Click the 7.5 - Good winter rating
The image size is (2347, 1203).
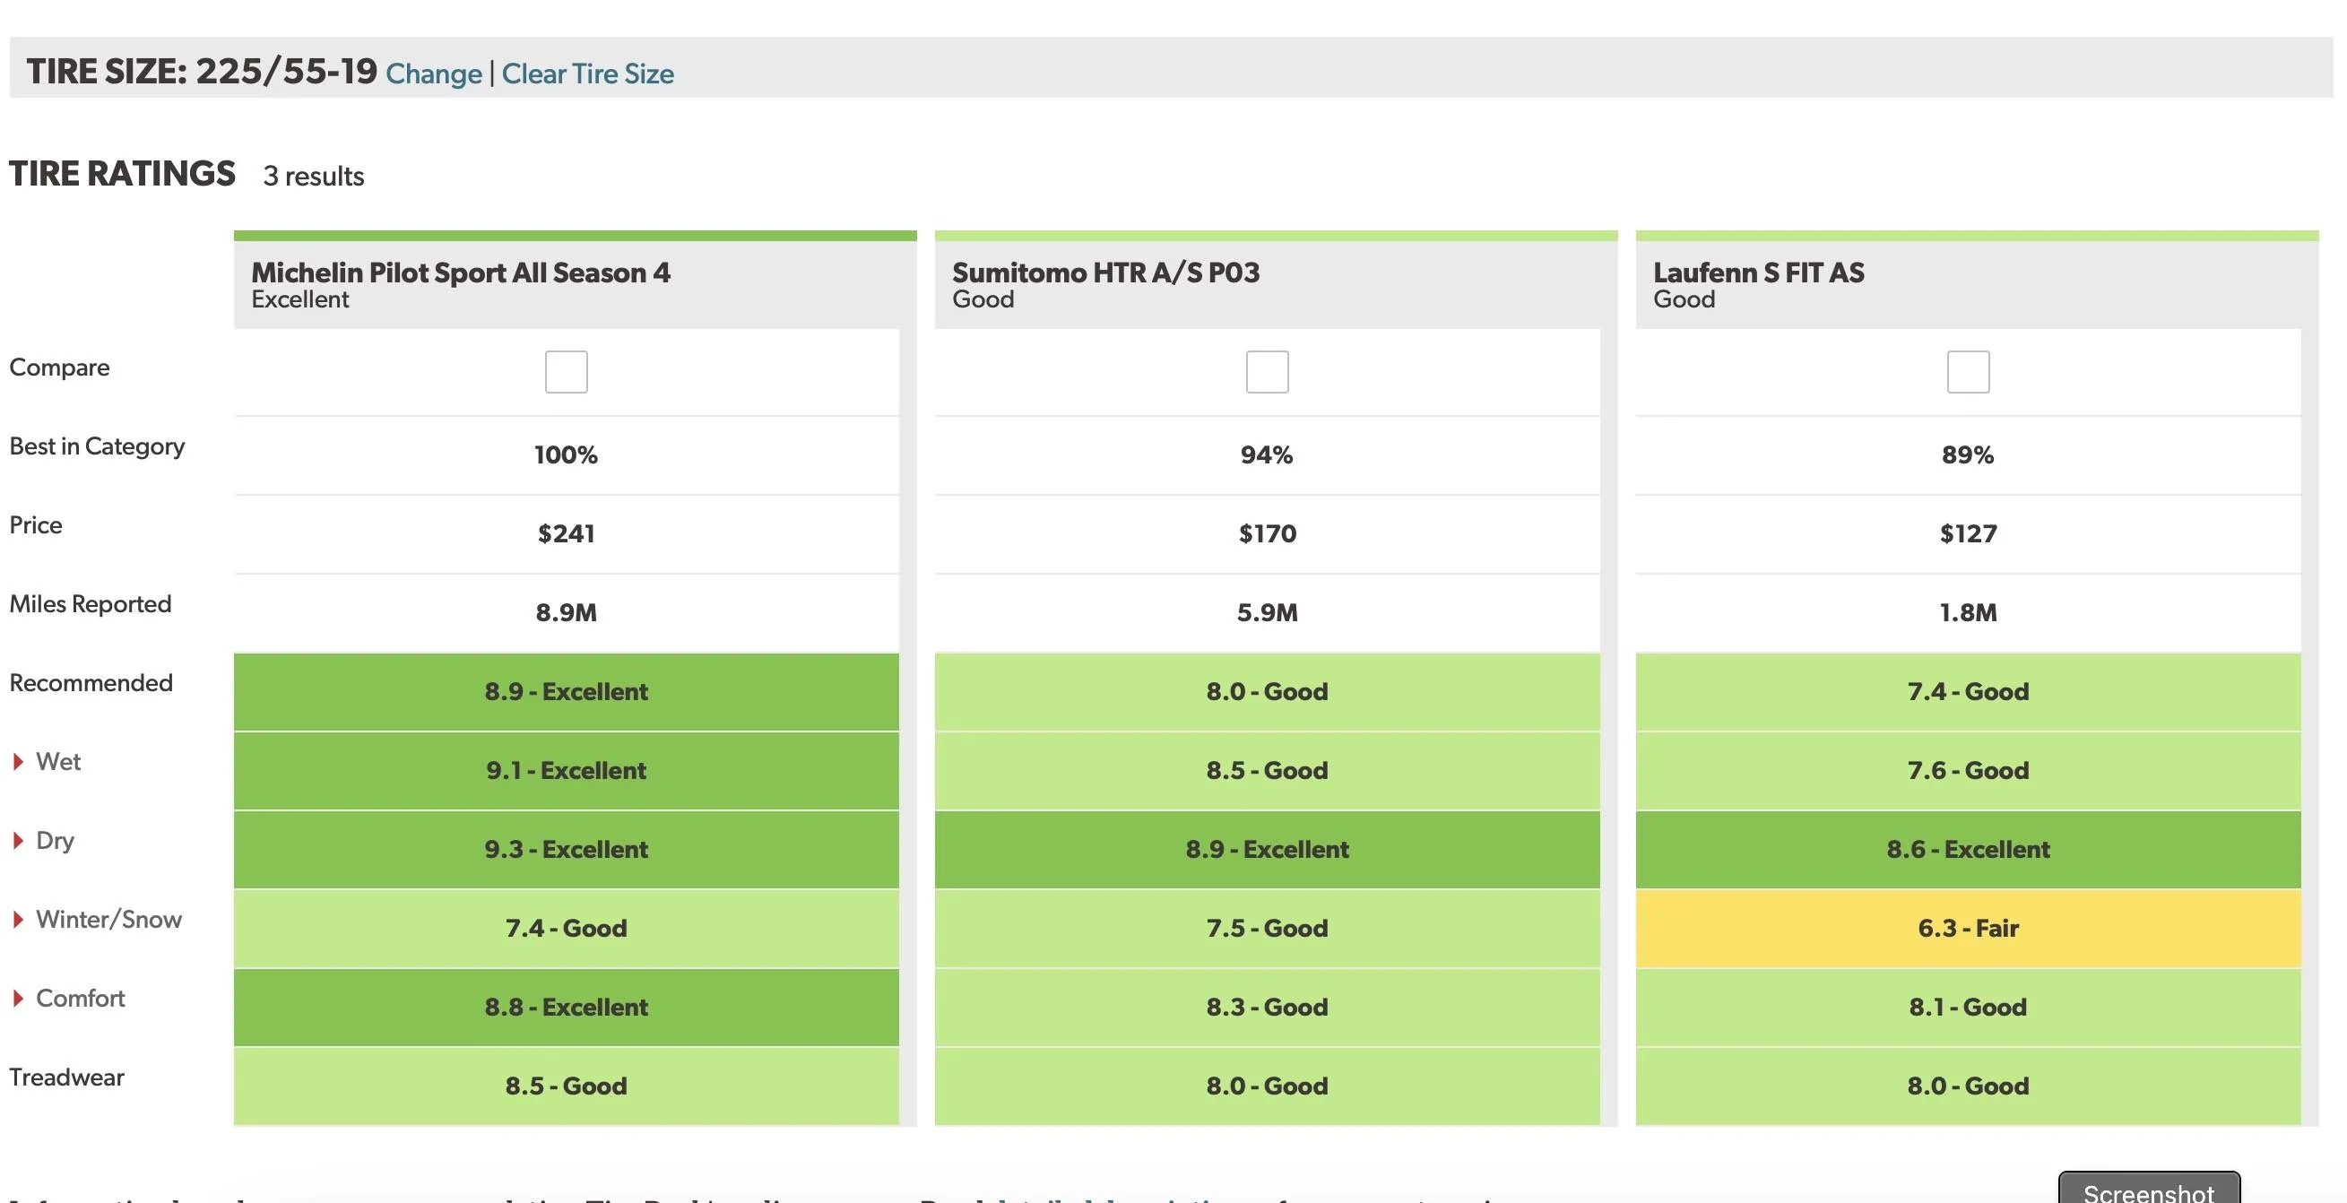1268,929
